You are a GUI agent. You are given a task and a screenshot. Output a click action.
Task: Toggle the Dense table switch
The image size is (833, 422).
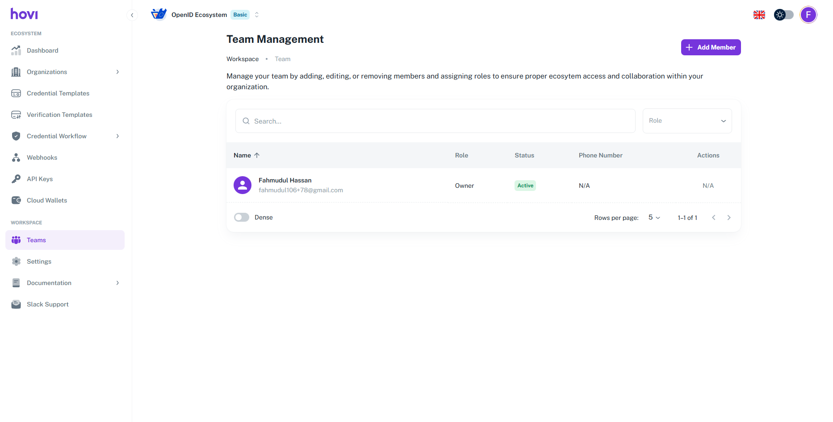(x=242, y=217)
